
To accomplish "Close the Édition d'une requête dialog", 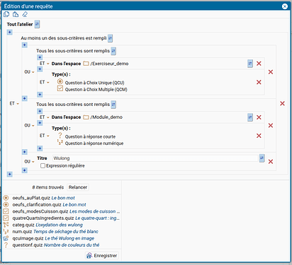I will coord(285,6).
